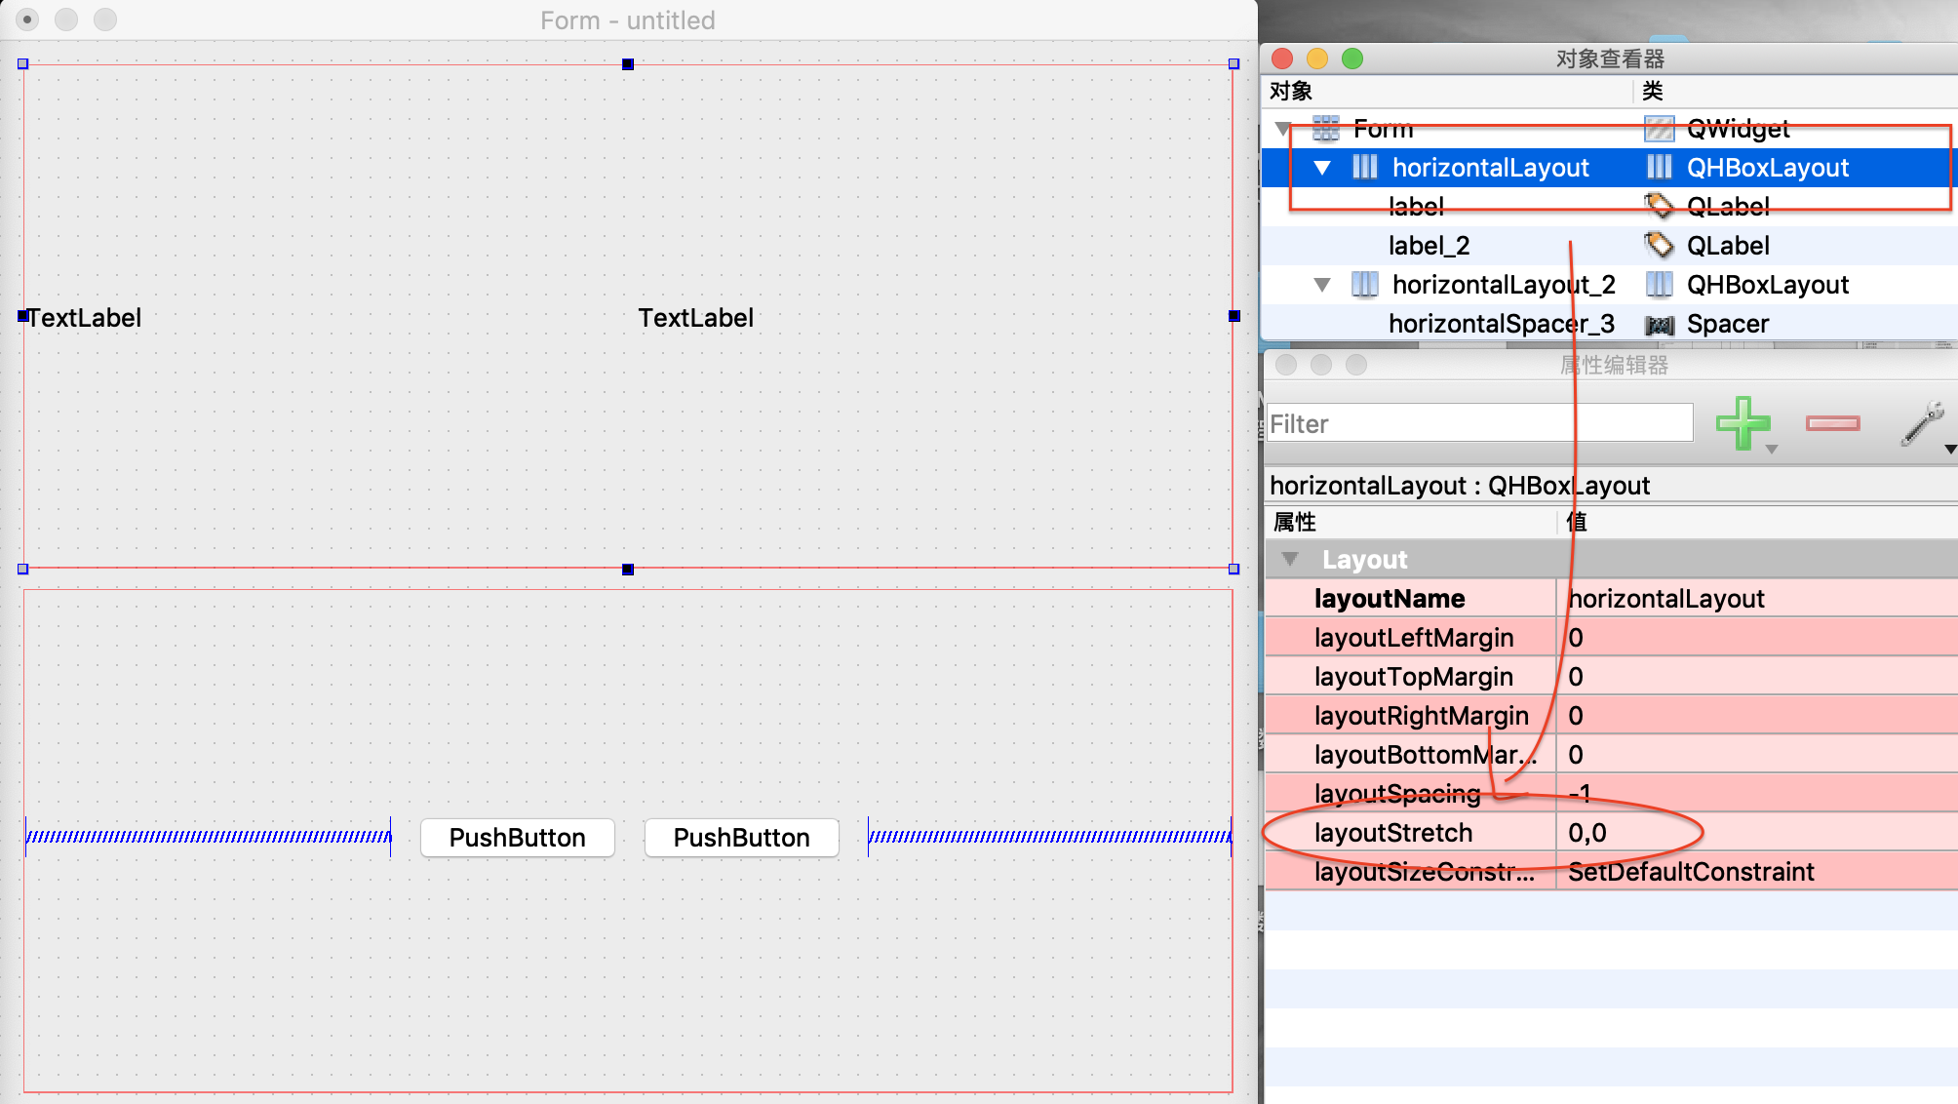Select the right horizontal spacer on form
Screen dimensions: 1958x1104
[1050, 837]
